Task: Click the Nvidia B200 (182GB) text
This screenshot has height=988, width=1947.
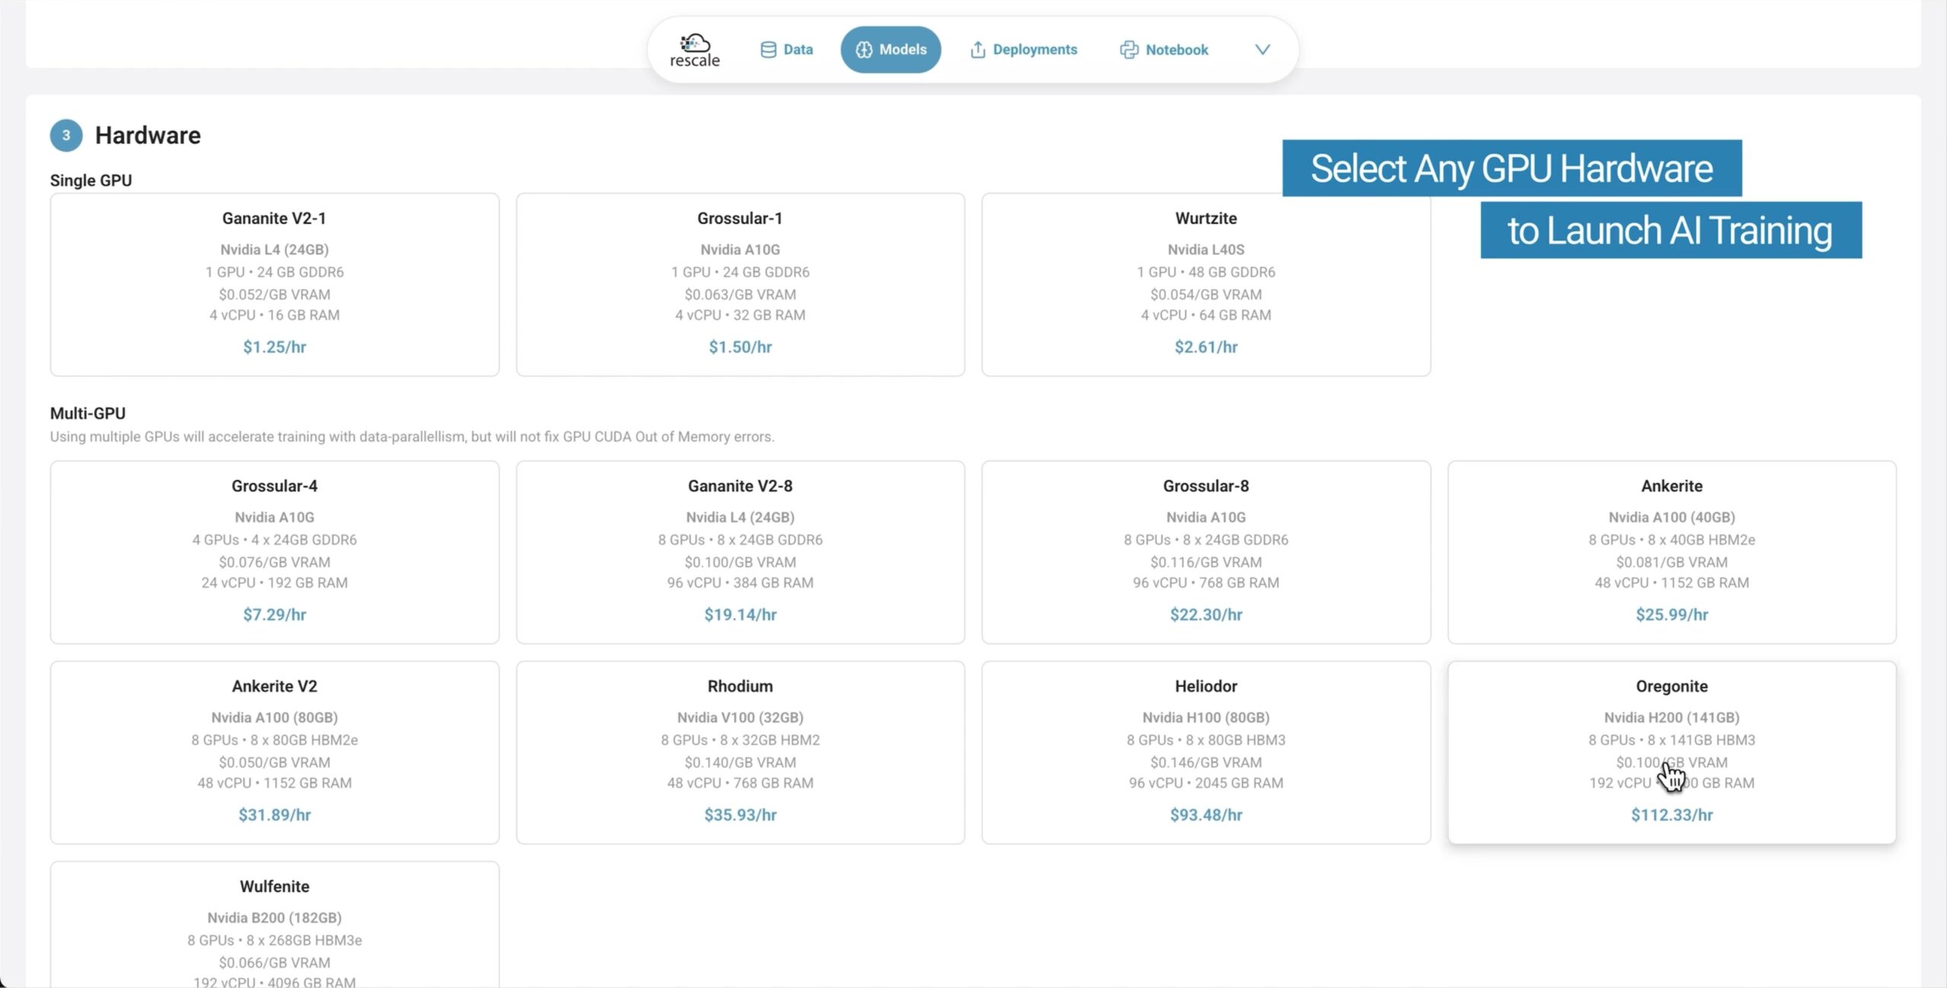Action: click(x=275, y=918)
